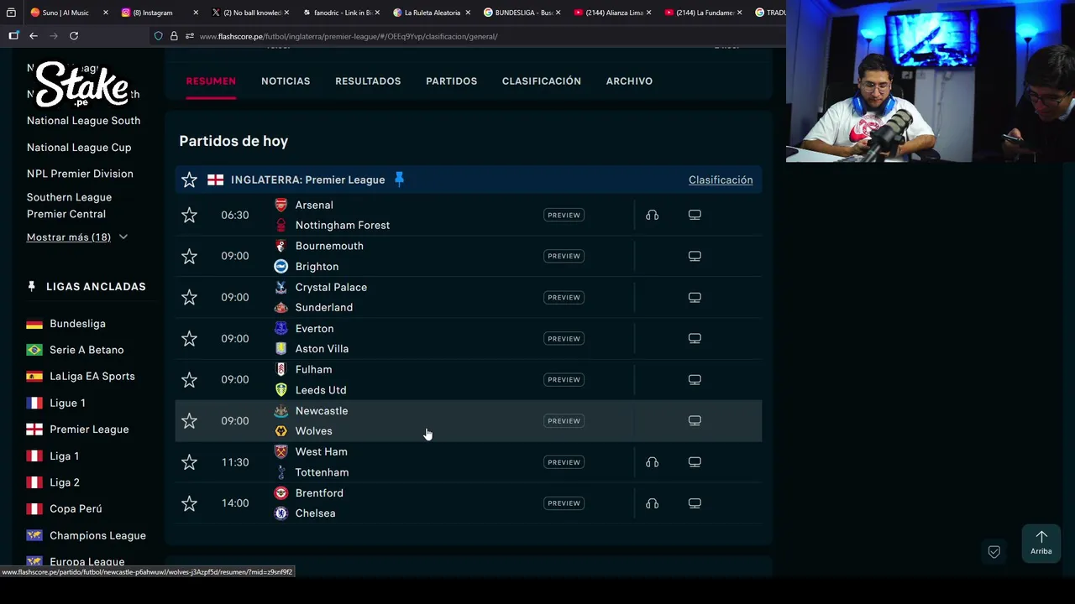The height and width of the screenshot is (604, 1075).
Task: Click the Brighton club crest
Action: (281, 266)
